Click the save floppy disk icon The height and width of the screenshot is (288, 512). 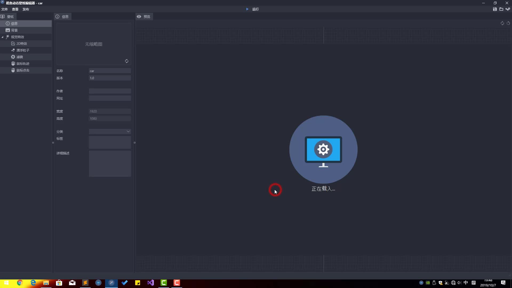pyautogui.click(x=495, y=9)
